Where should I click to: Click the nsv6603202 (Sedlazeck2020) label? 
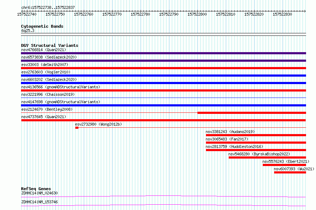pyautogui.click(x=49, y=79)
